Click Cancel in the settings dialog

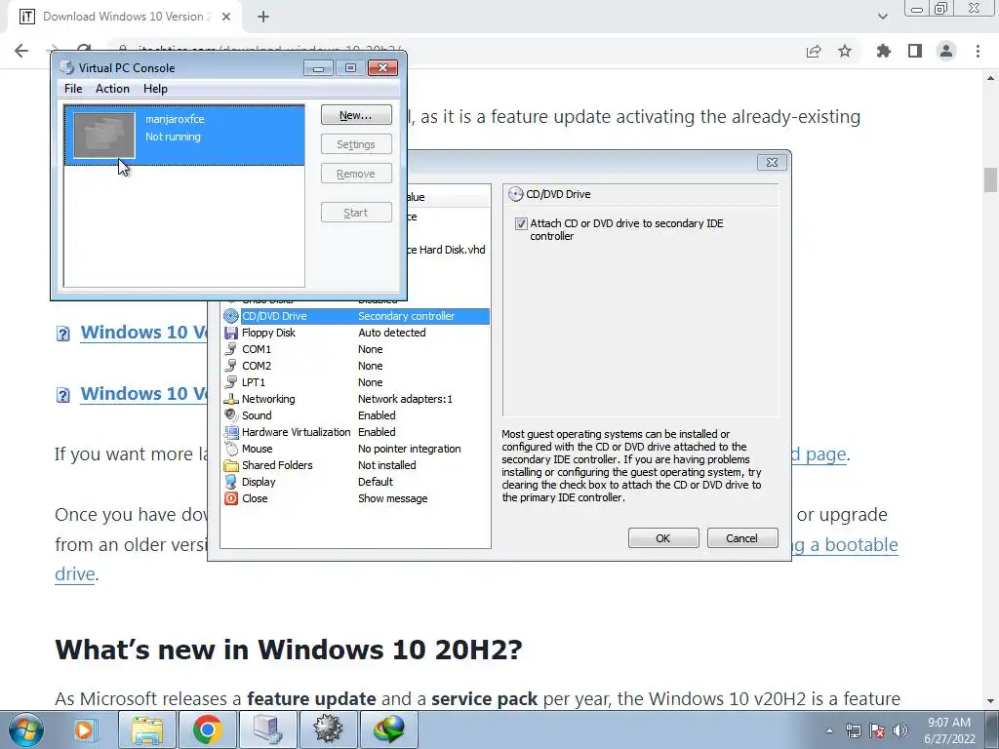point(742,538)
